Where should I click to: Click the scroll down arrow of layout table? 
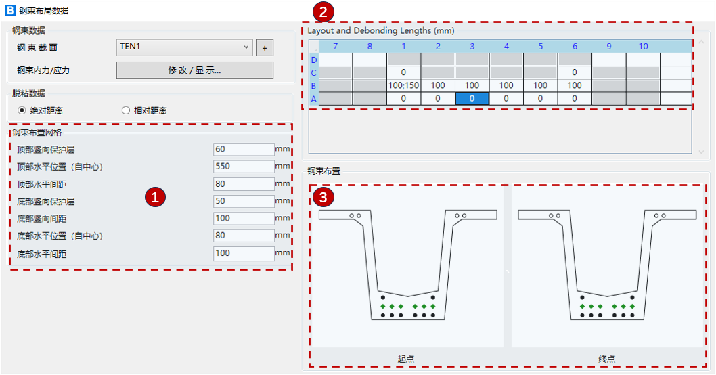701,152
